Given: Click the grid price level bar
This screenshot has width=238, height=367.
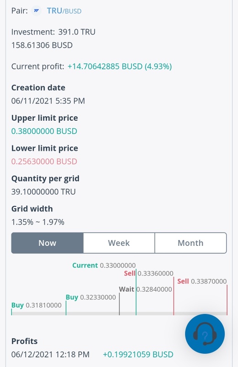Looking at the screenshot, I should (x=119, y=313).
